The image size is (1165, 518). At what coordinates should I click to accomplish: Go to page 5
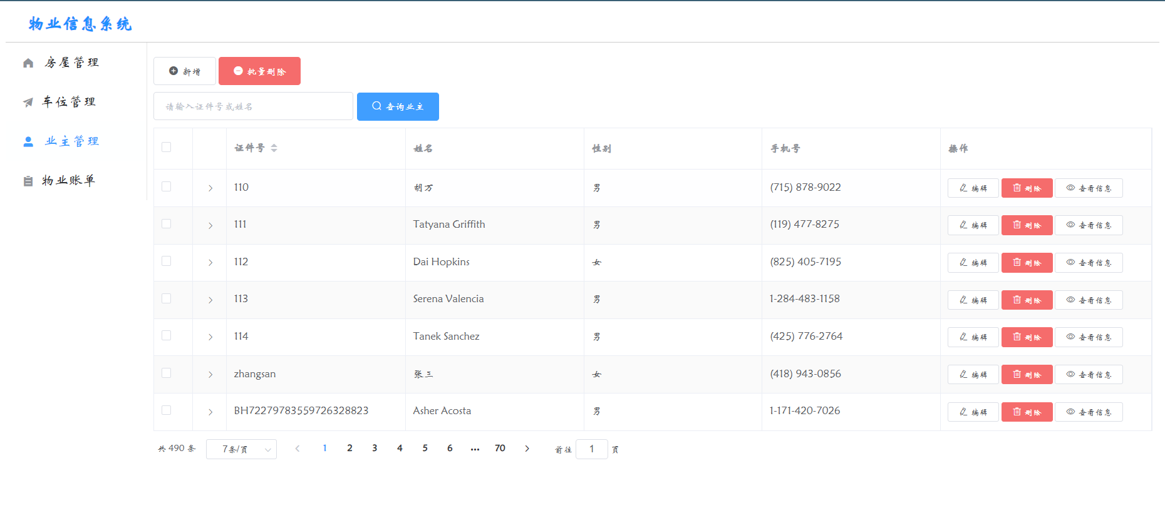[425, 449]
